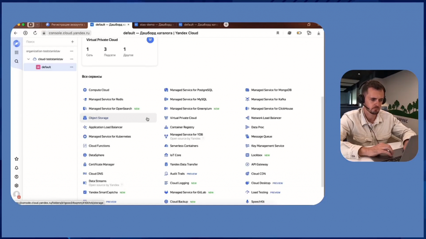Switch to the stas-demo dashboard tab
Viewport: 426px width, 239px height.
pos(155,25)
